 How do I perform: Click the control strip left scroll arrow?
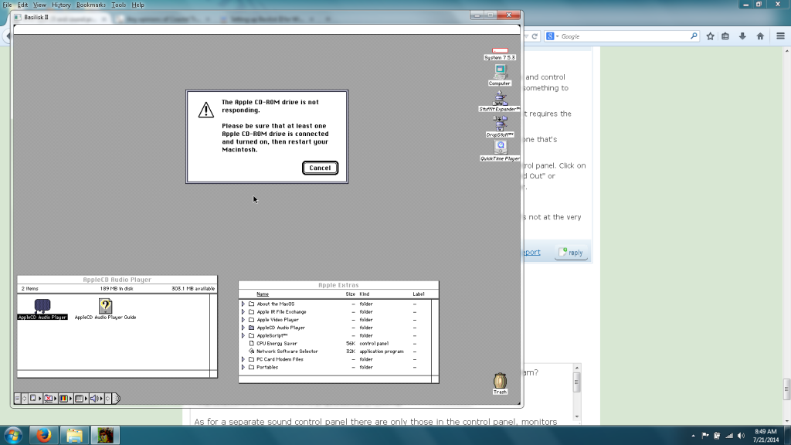coord(24,399)
